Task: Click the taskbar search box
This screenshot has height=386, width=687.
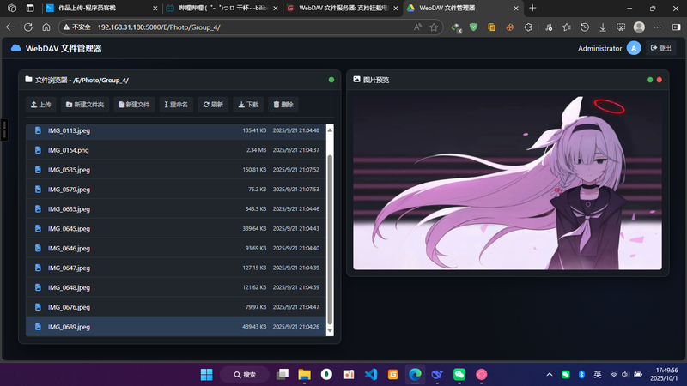Action: 245,375
